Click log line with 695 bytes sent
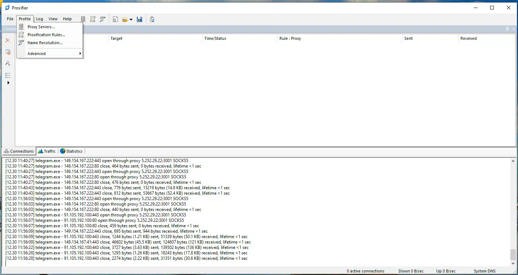The width and height of the screenshot is (518, 275). 106,231
